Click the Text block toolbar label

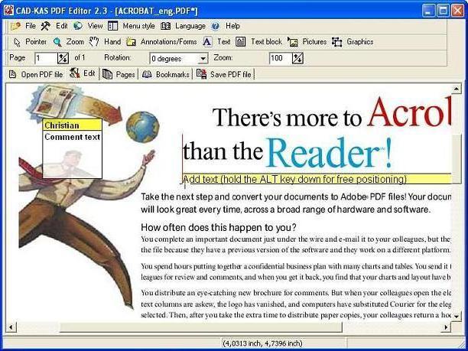[x=266, y=42]
